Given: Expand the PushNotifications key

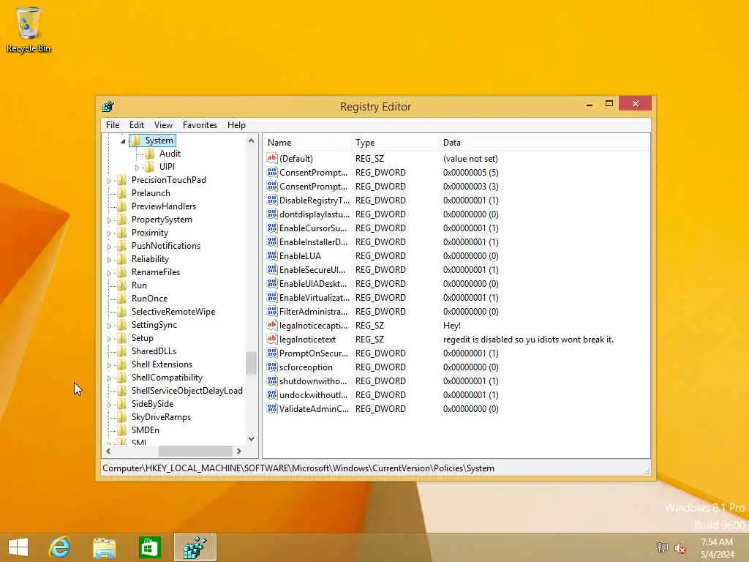Looking at the screenshot, I should coord(110,247).
